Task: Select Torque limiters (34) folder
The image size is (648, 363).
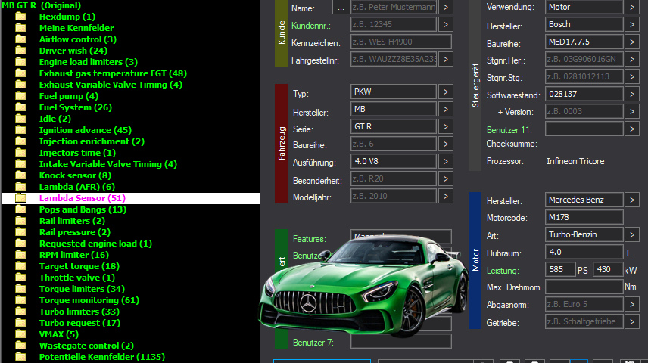Action: (82, 289)
